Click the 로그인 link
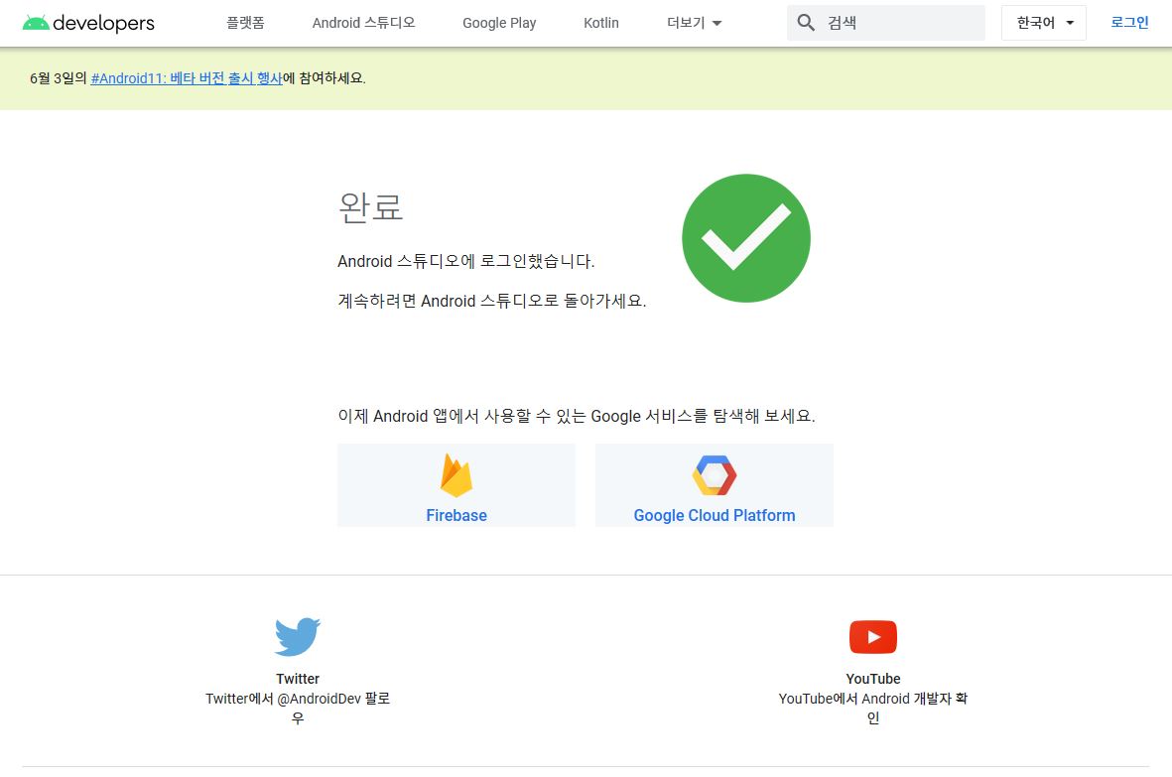Screen dimensions: 1172x777 1129,23
